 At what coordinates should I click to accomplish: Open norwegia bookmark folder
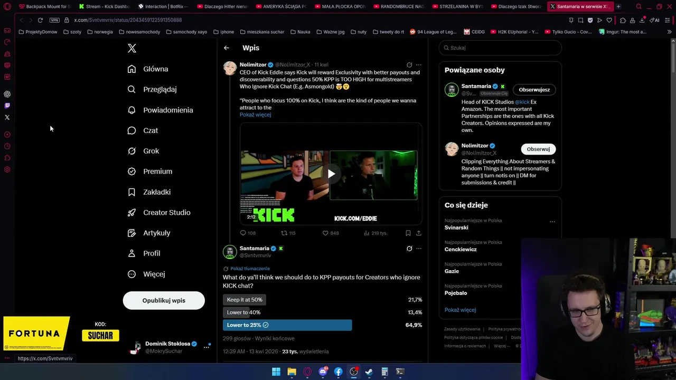point(100,32)
